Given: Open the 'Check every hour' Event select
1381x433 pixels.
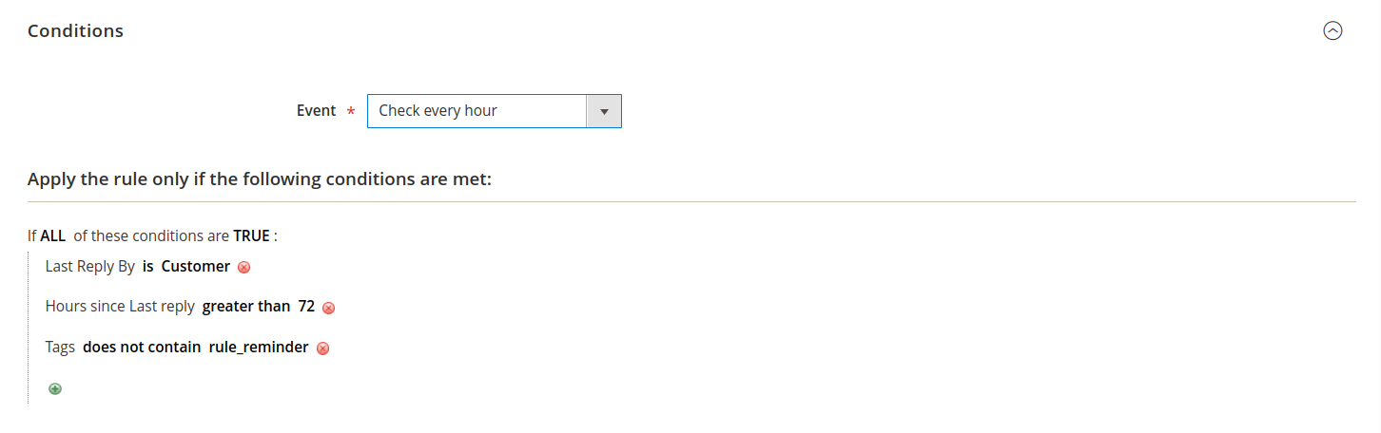Looking at the screenshot, I should 477,111.
